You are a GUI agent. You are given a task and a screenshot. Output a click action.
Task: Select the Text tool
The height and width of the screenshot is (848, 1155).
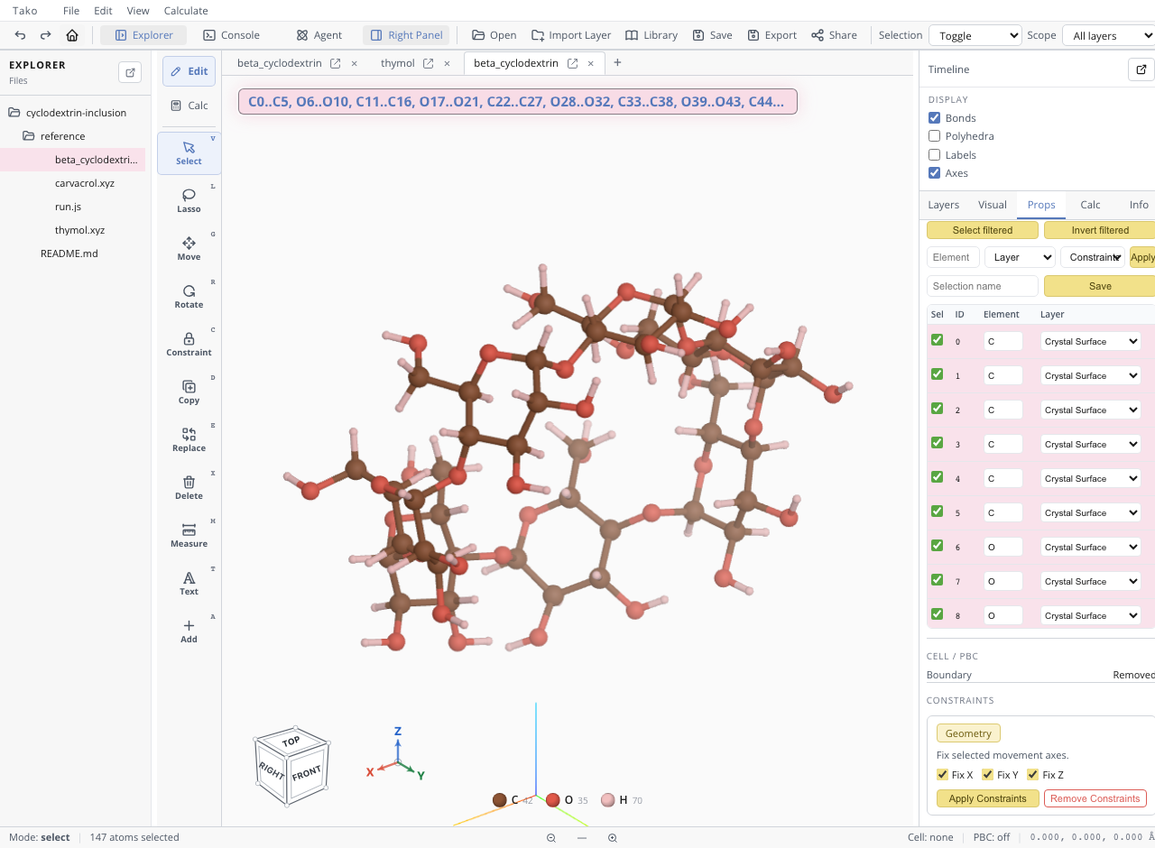189,583
